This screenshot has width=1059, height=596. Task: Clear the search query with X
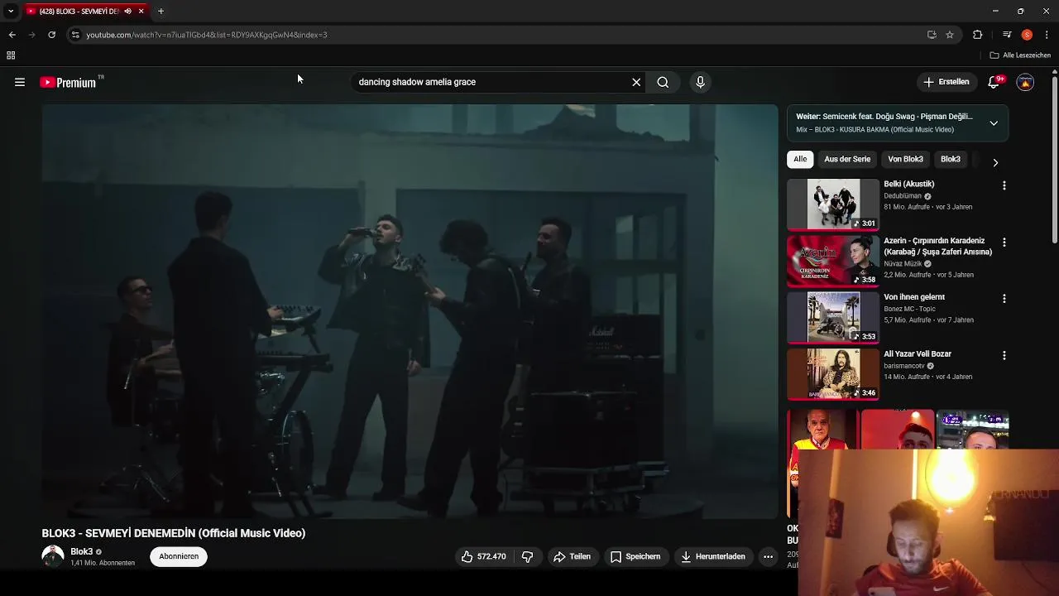636,82
